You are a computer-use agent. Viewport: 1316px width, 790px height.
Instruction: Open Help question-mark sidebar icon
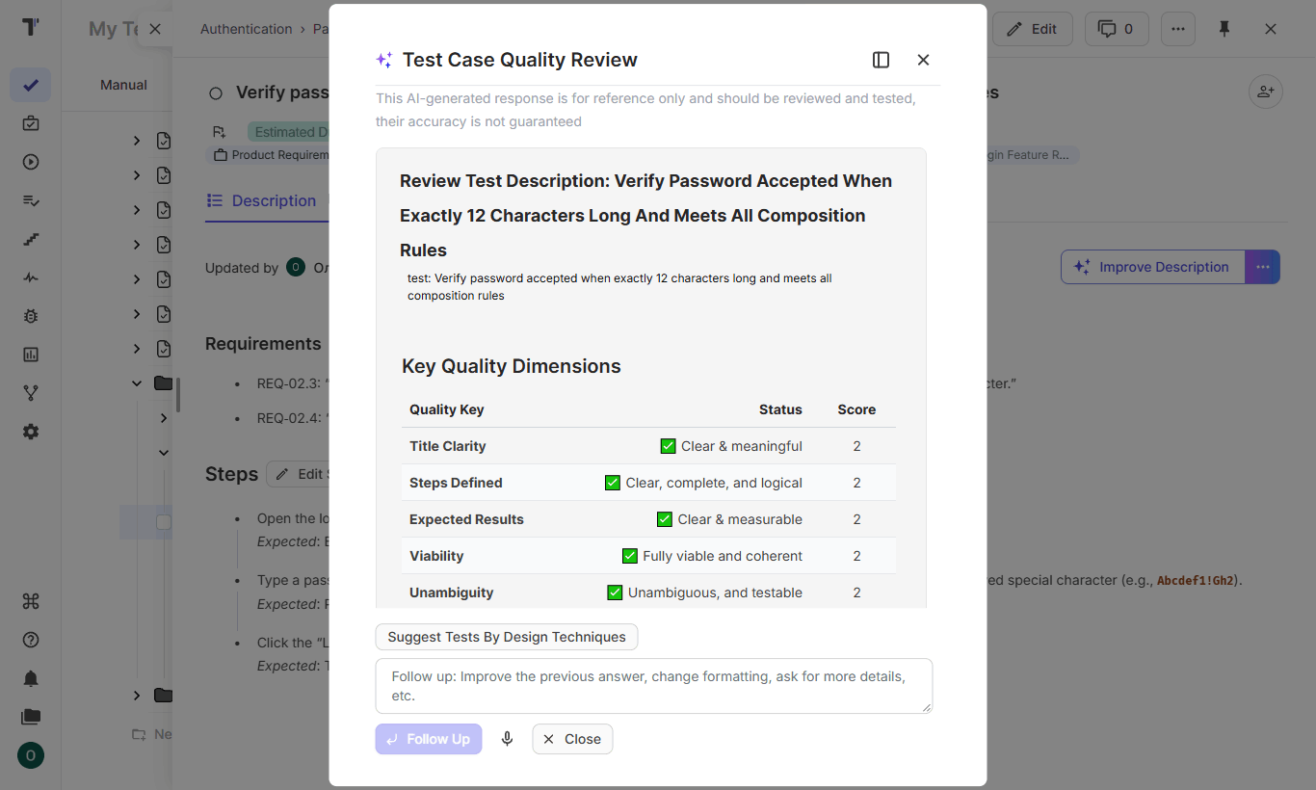tap(31, 640)
